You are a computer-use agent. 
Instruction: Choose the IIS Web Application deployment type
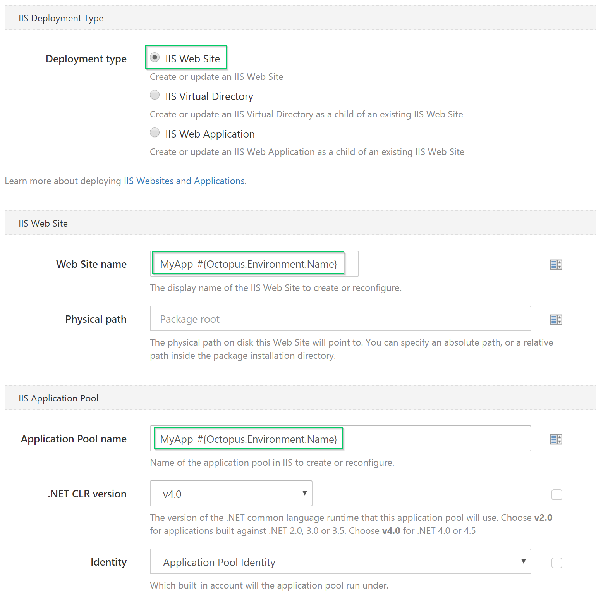pos(155,133)
